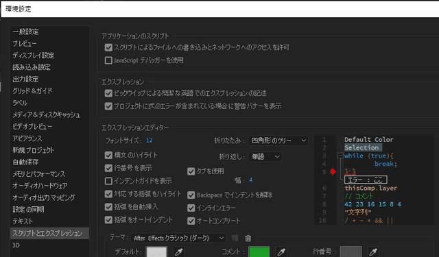Select オーディオハードウェア in the sidebar

point(49,186)
